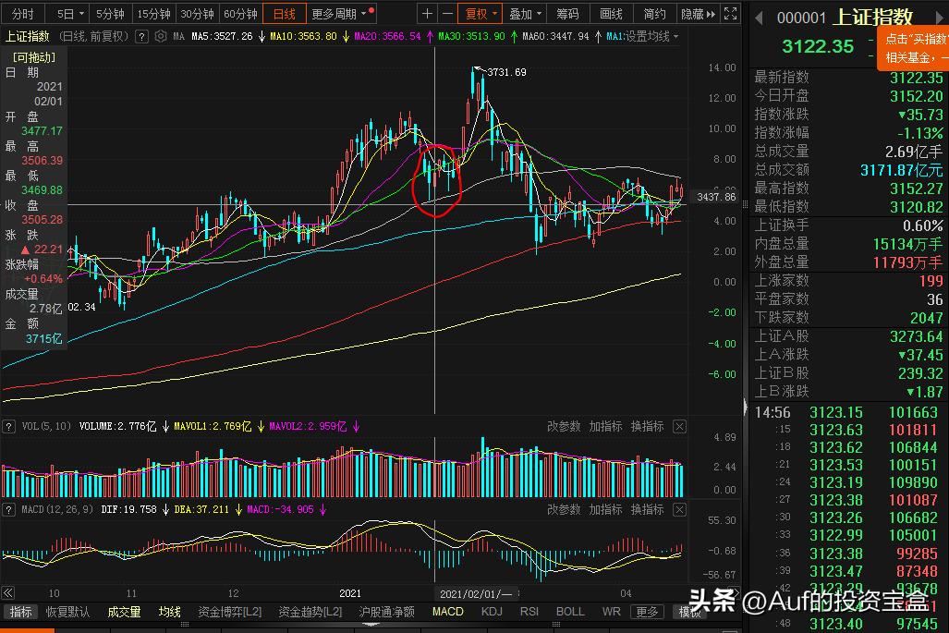949x633 pixels.
Task: Click 恢复默认 restore default
Action: (67, 612)
